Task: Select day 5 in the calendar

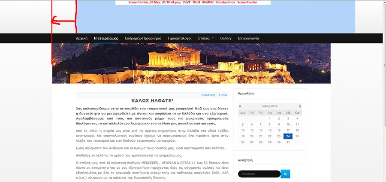Action: point(243,124)
